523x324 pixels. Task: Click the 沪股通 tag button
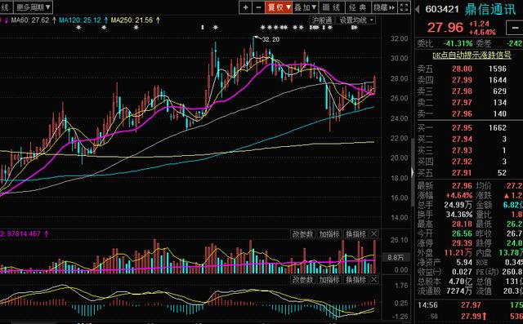pyautogui.click(x=321, y=20)
